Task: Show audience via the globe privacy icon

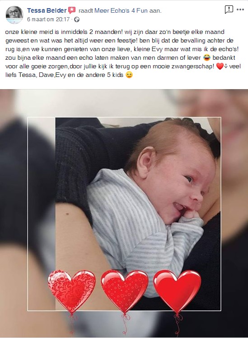Action: click(x=77, y=19)
